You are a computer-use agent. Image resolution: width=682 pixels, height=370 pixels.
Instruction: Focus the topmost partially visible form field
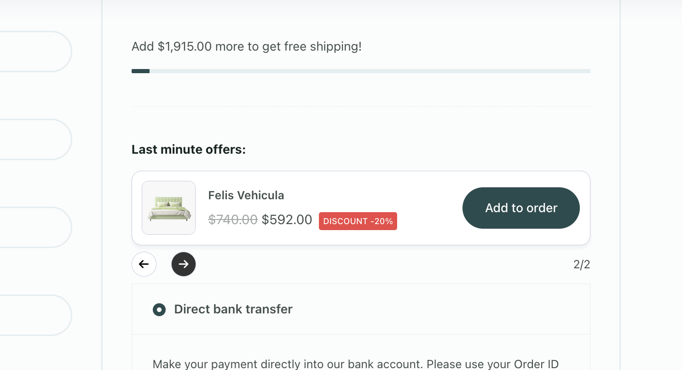[32, 52]
